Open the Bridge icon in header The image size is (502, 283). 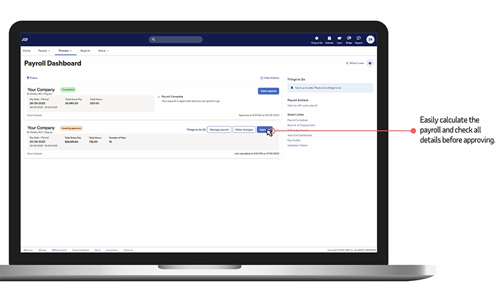point(349,39)
